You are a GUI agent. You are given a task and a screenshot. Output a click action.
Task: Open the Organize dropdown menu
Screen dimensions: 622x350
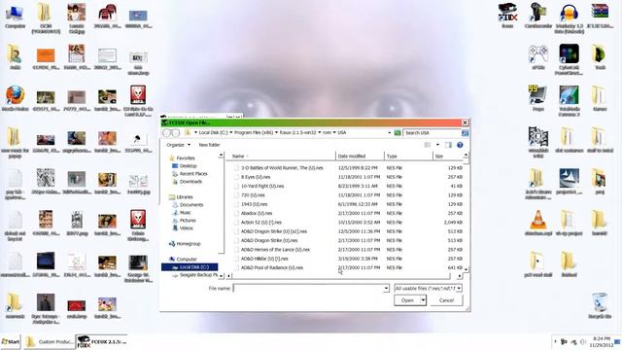coord(179,145)
